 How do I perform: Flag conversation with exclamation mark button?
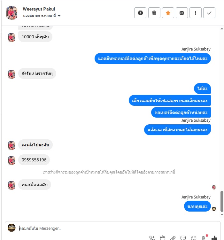pyautogui.click(x=195, y=13)
